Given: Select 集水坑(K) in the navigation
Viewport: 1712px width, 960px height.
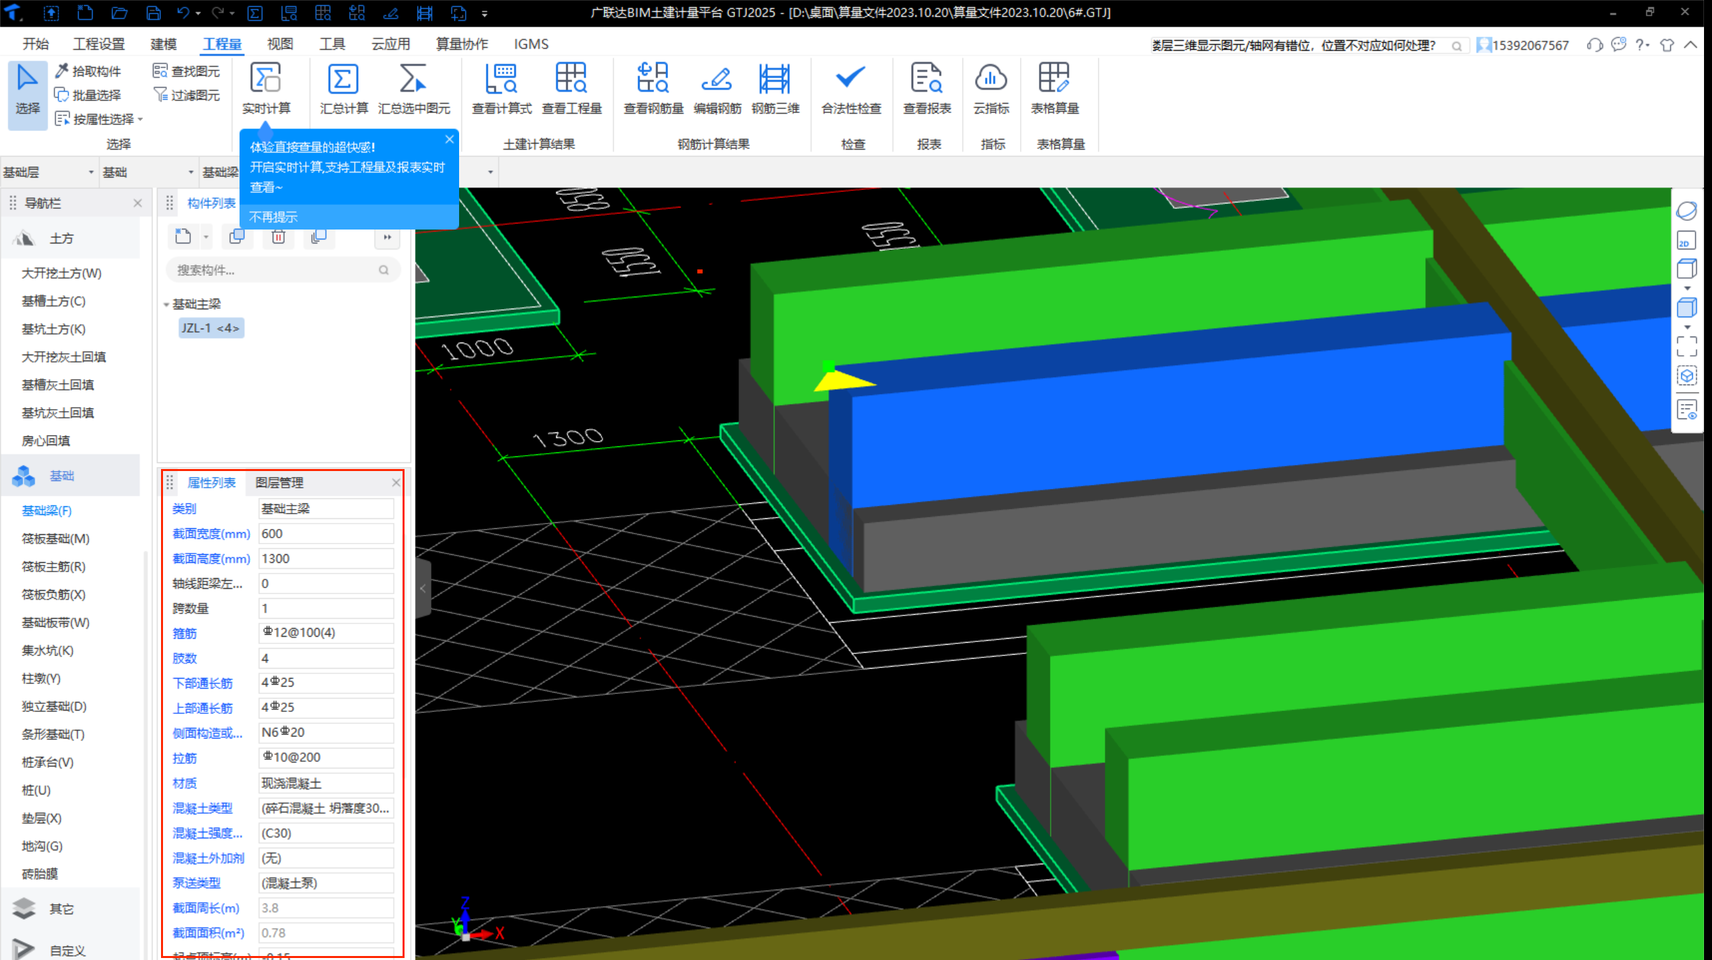Looking at the screenshot, I should click(x=48, y=650).
